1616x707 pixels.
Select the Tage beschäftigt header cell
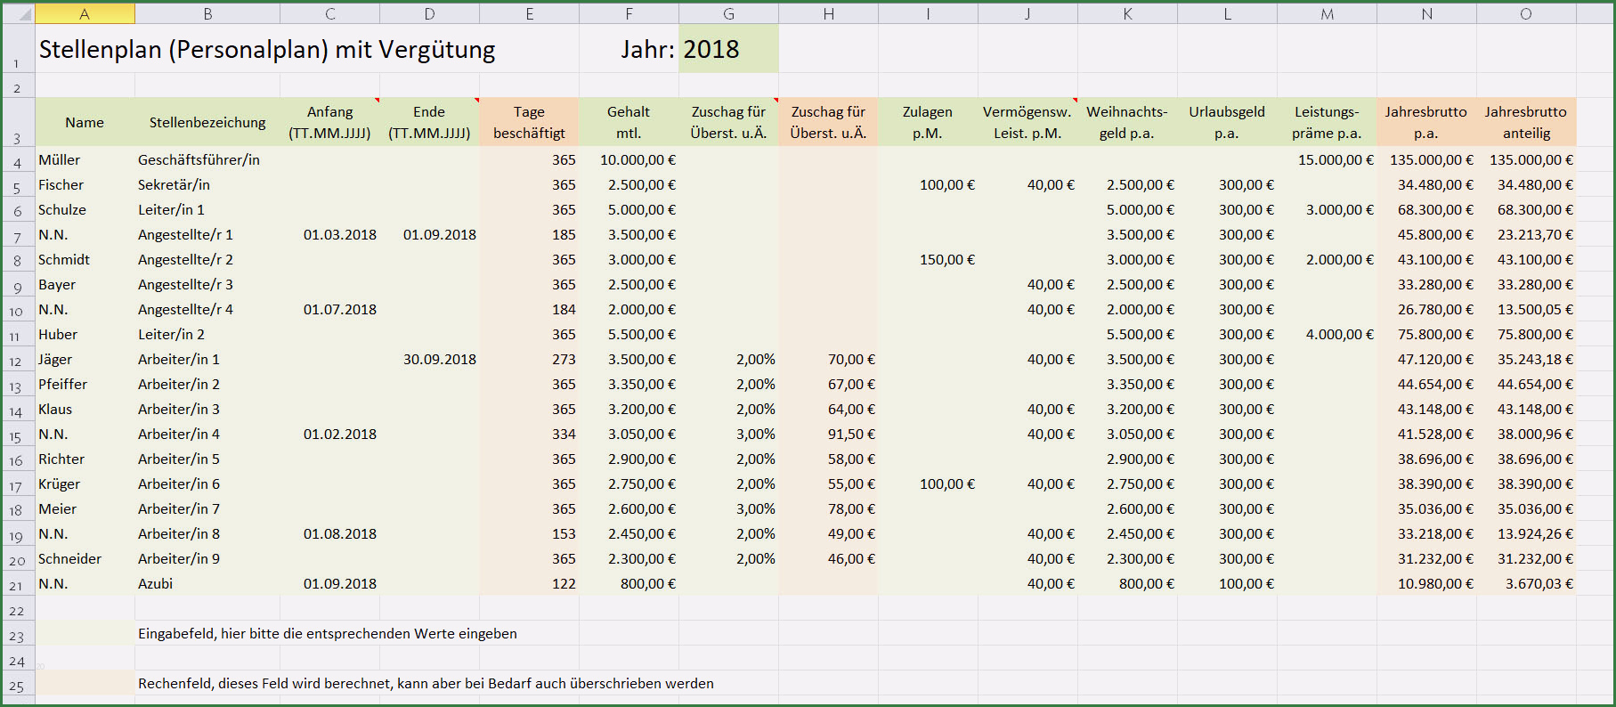[x=529, y=122]
